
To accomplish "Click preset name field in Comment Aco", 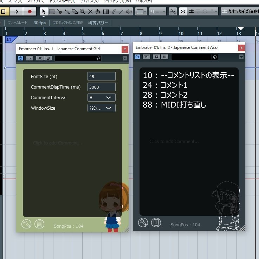I will (x=192, y=57).
